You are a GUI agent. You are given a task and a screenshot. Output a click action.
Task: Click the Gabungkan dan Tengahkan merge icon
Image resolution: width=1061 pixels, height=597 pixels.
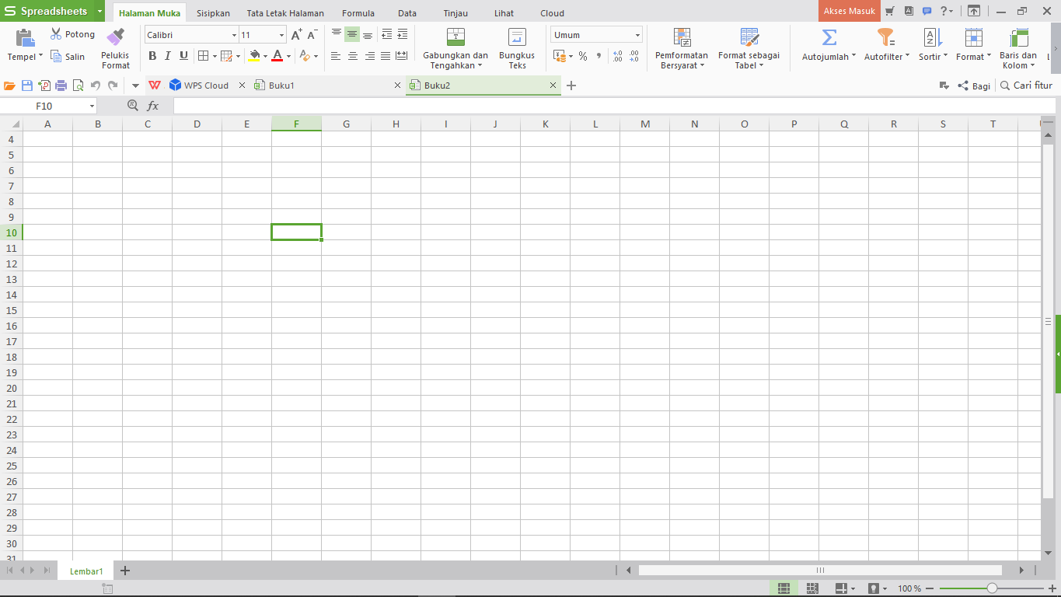click(455, 37)
